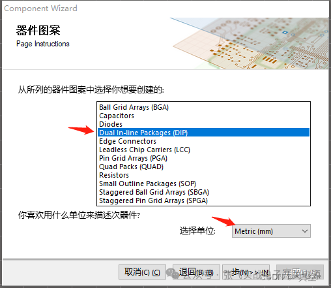Pick Dual In-line Packages (DIP) entry

coord(203,133)
